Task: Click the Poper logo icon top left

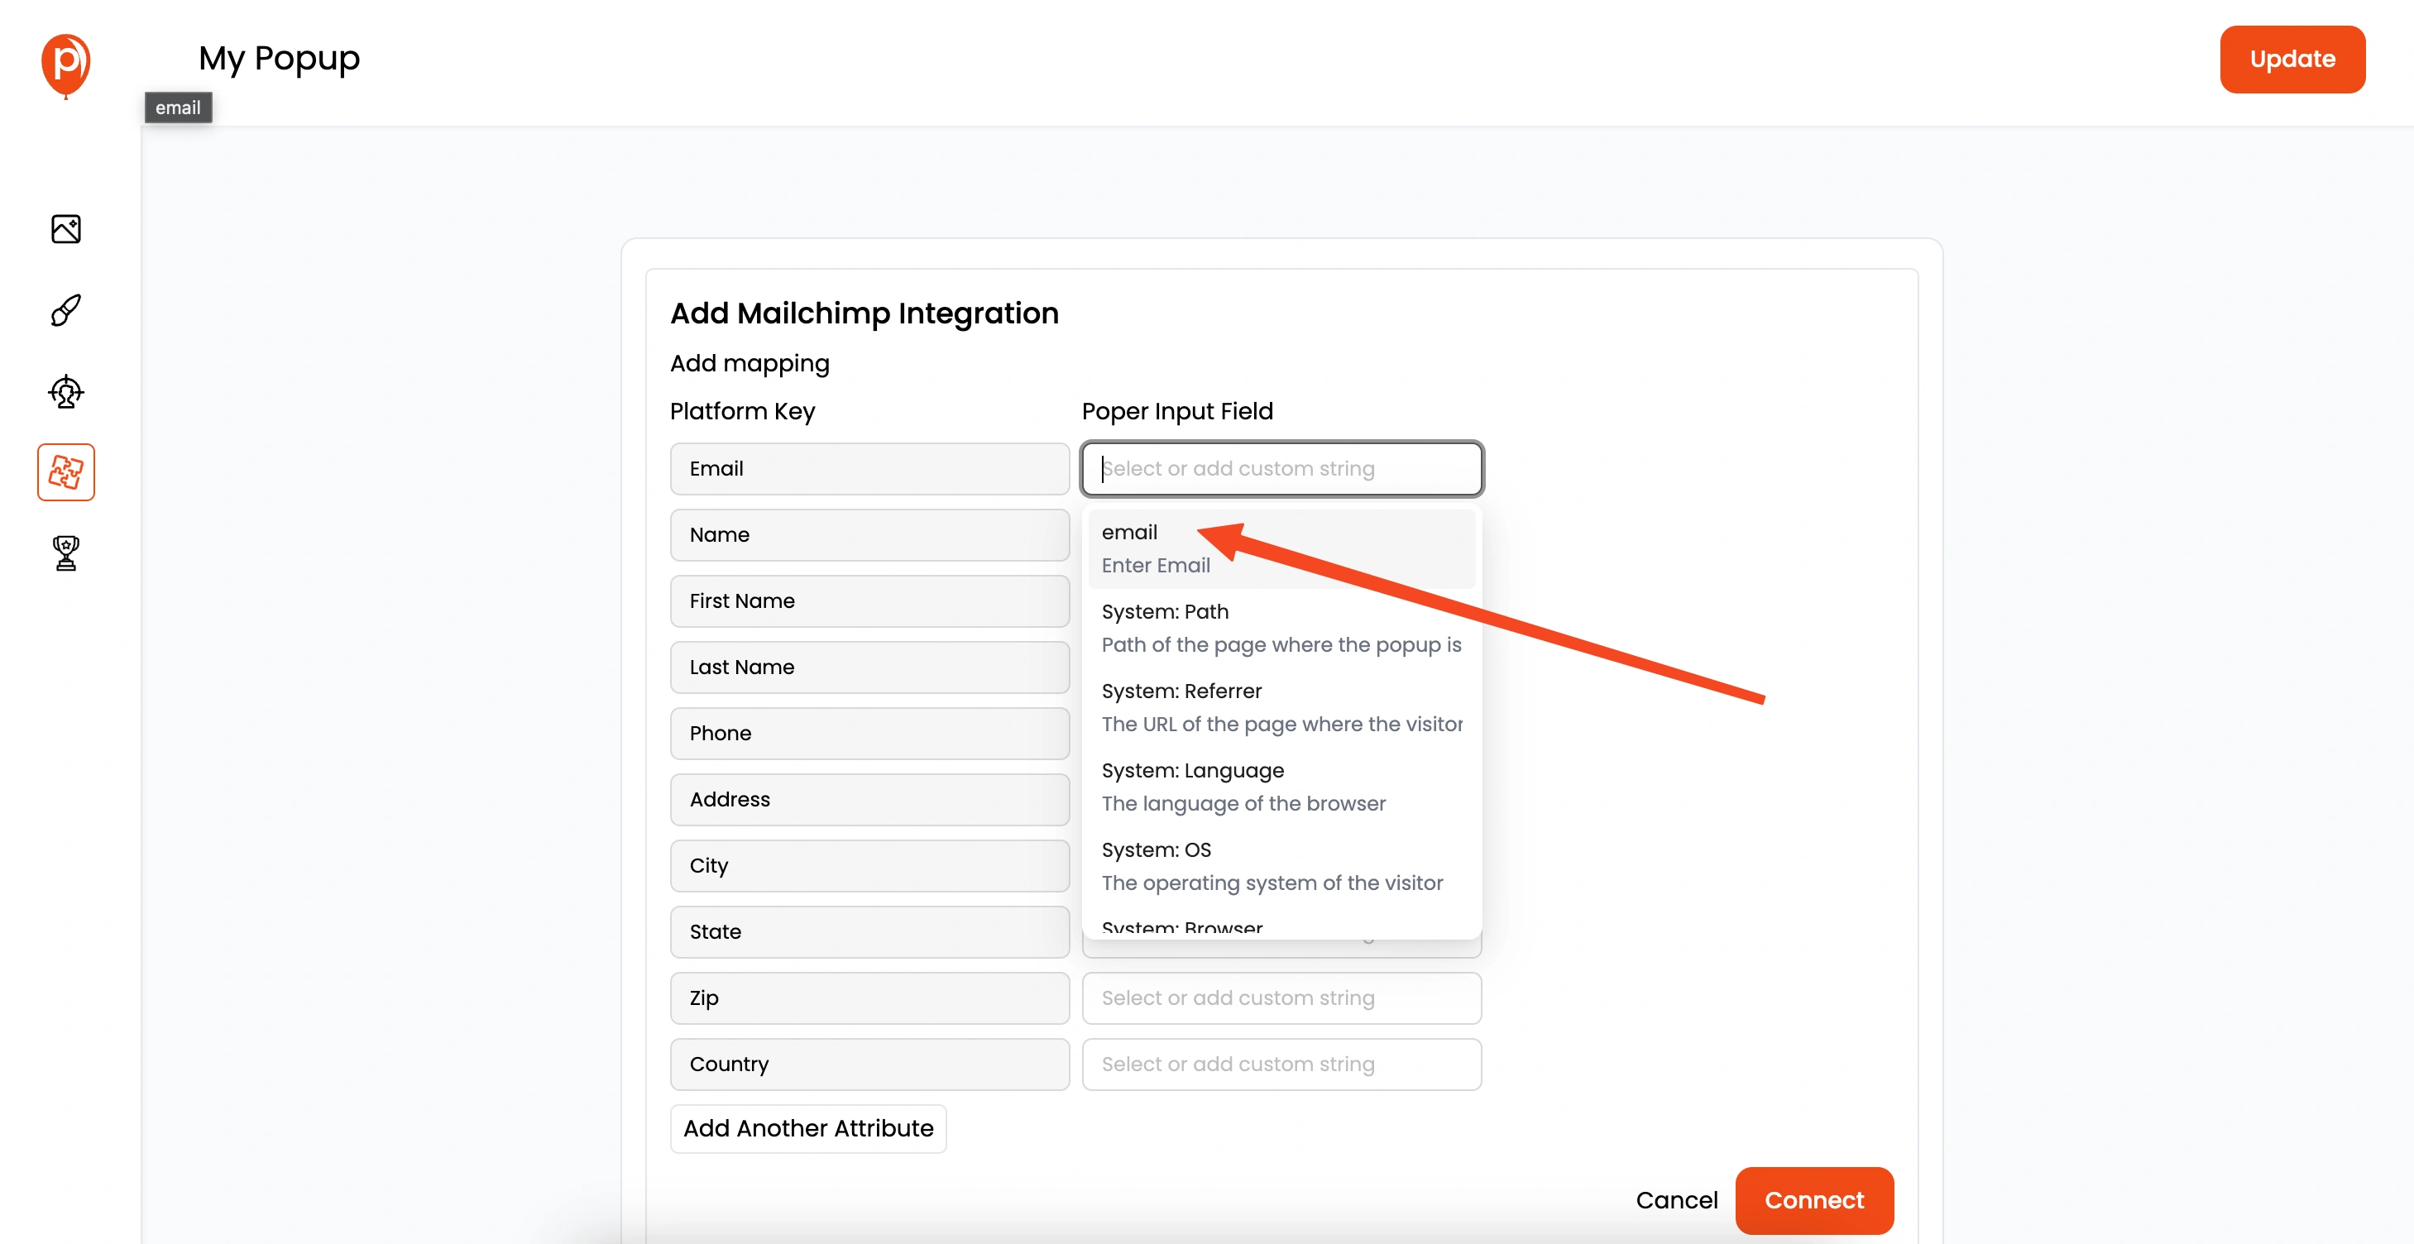Action: 65,59
